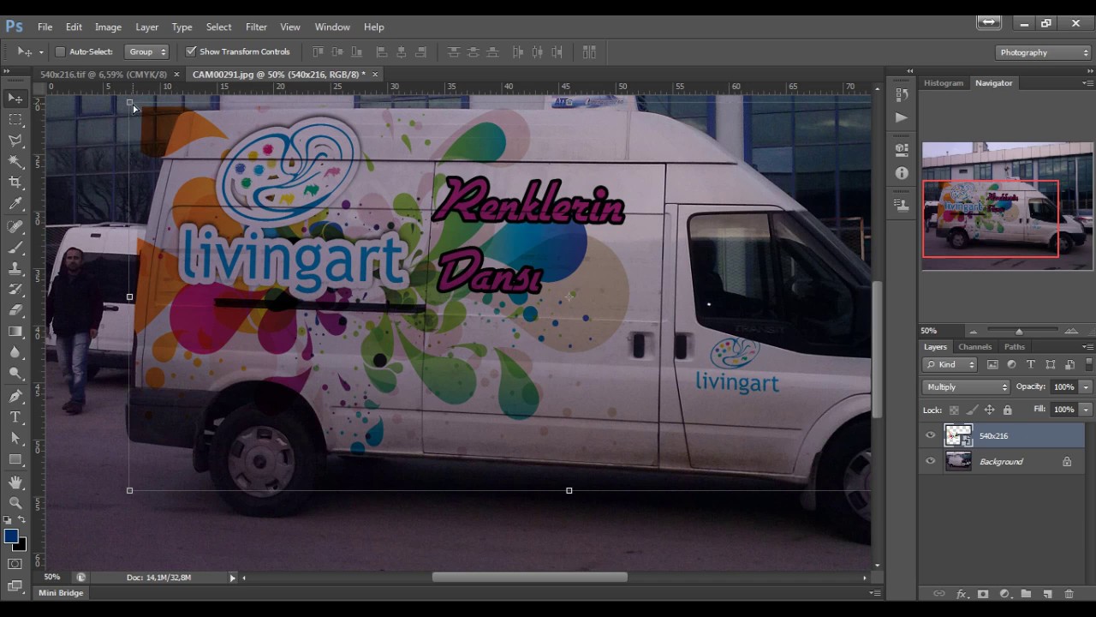Select the Hand tool
The image size is (1096, 617).
(x=15, y=482)
